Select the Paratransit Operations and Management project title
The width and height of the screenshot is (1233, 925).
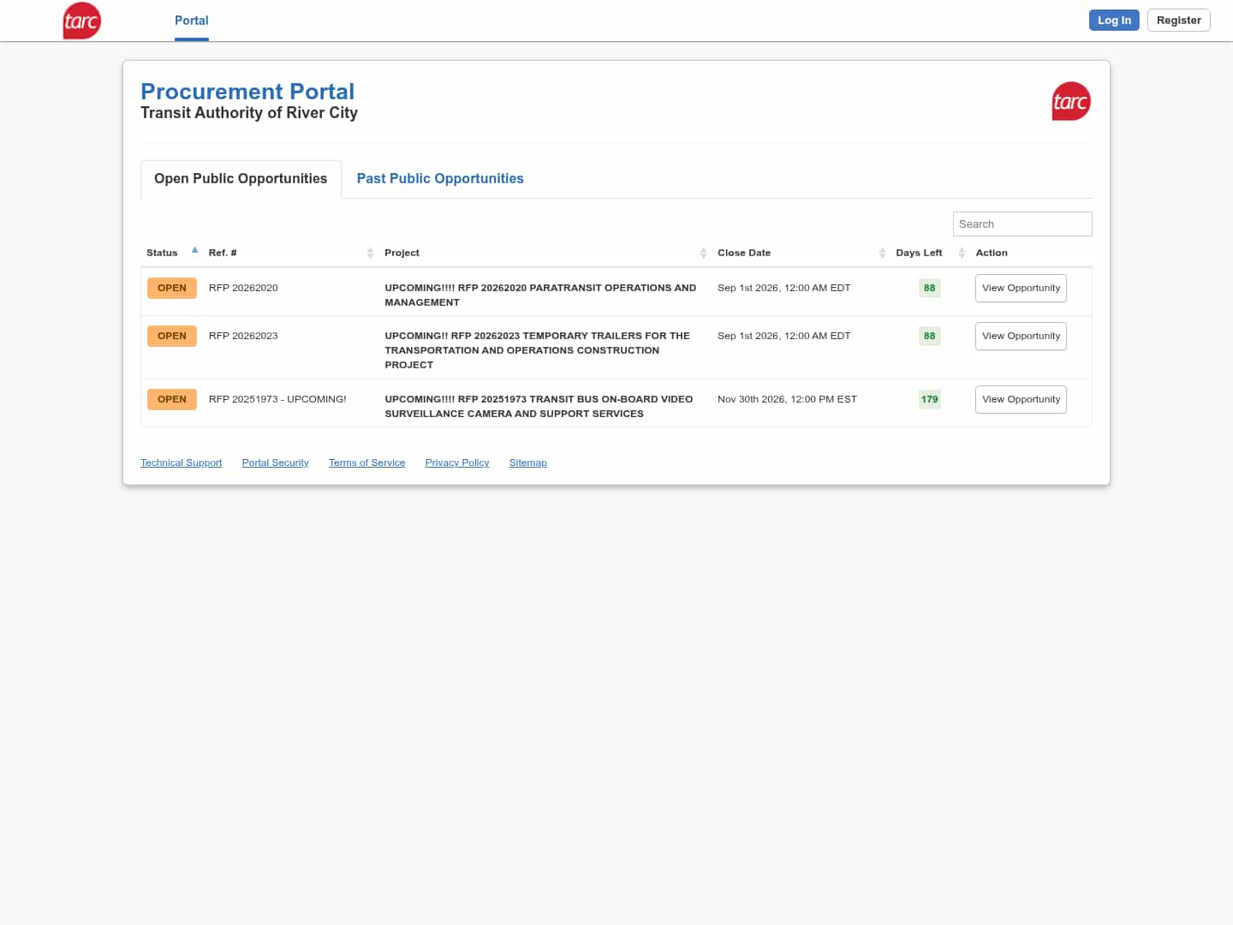click(540, 295)
